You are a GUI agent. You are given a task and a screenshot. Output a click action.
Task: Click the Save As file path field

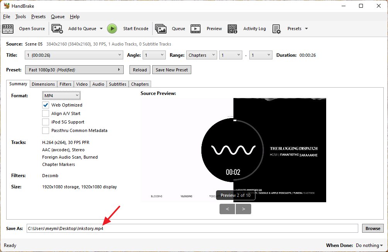click(x=192, y=228)
